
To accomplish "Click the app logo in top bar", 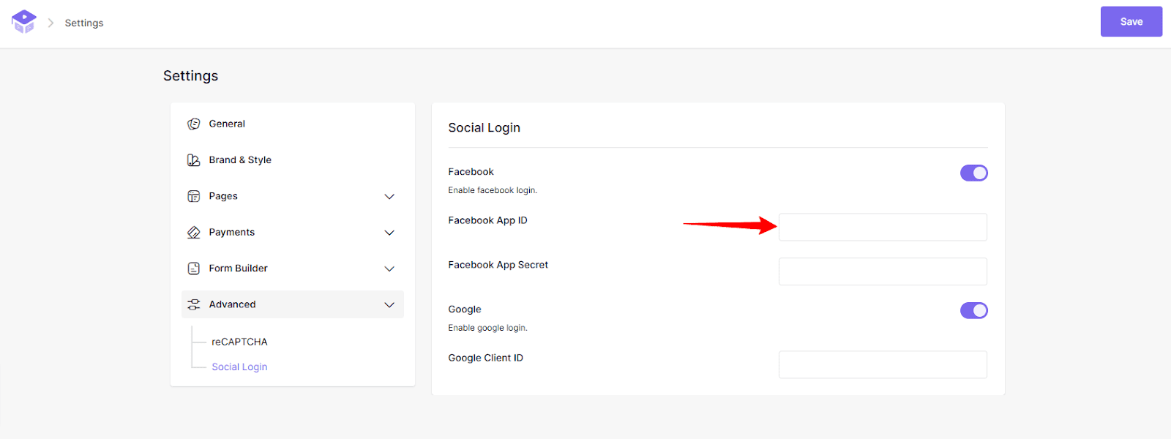I will [x=23, y=22].
